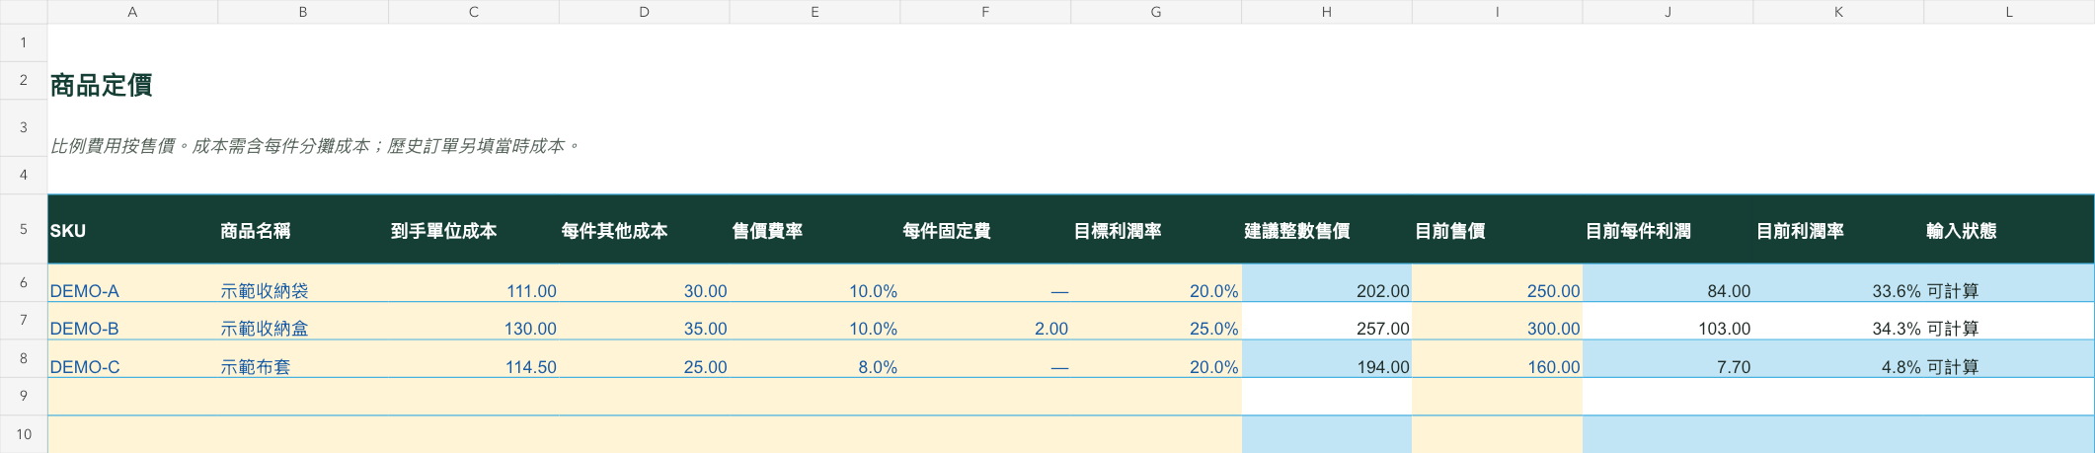The image size is (2095, 453).
Task: Click the profit 7.70 cell
Action: (x=1668, y=358)
